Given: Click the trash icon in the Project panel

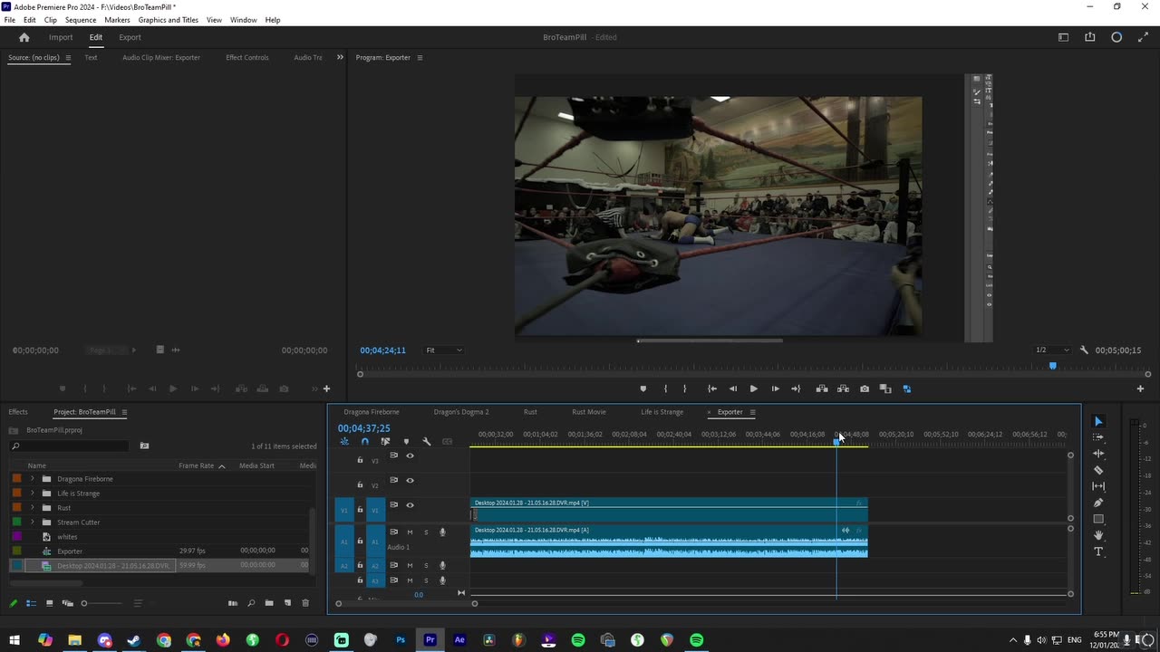Looking at the screenshot, I should (305, 603).
